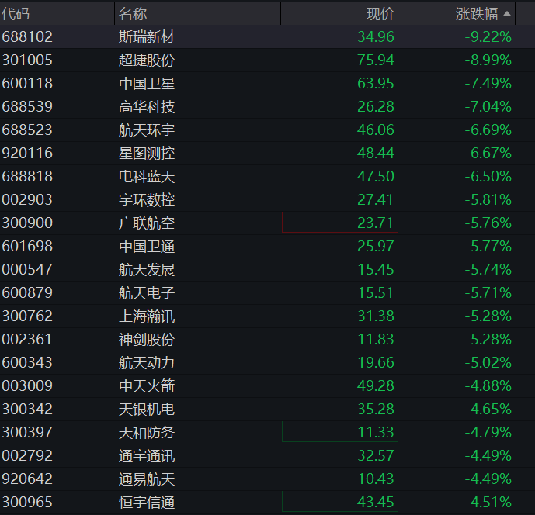Viewport: 535px width, 515px height.
Task: Sort by the 名称 column header
Action: [133, 14]
